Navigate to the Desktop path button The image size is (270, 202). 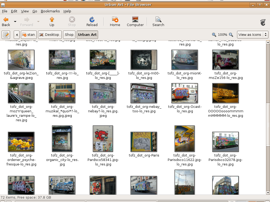(50, 34)
